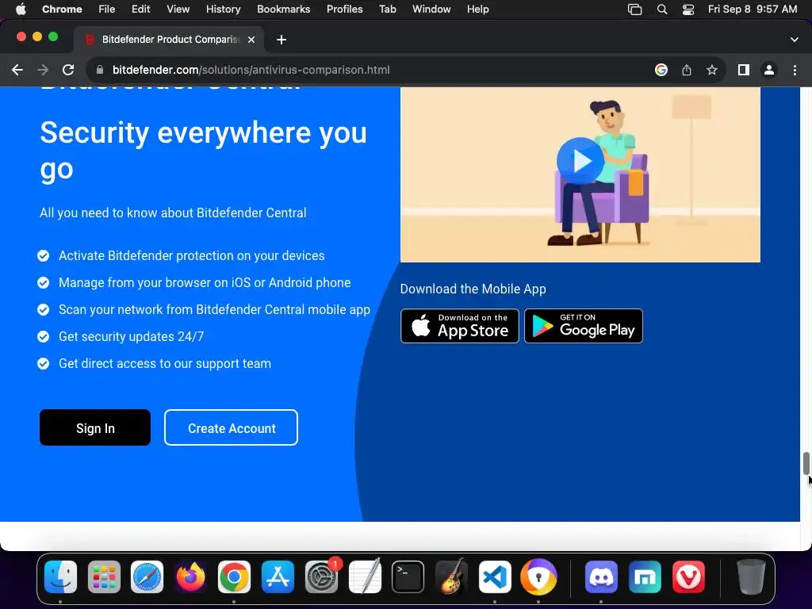Open the Tab menu
Image resolution: width=812 pixels, height=609 pixels.
[x=387, y=10]
